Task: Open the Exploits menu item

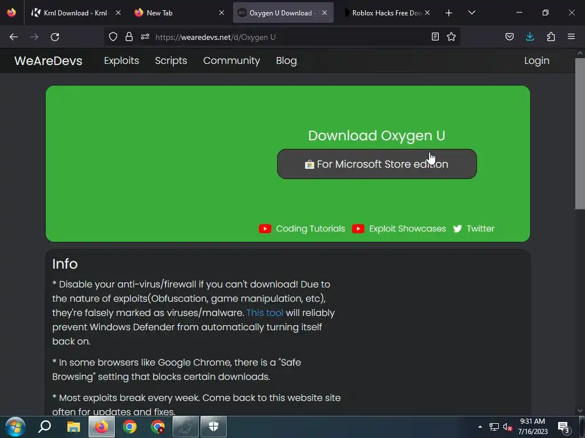Action: 121,60
